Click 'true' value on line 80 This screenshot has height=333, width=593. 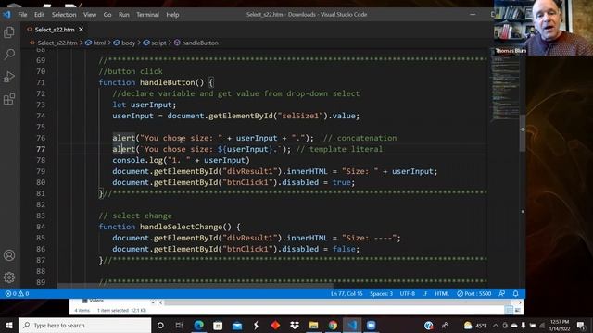pyautogui.click(x=342, y=182)
